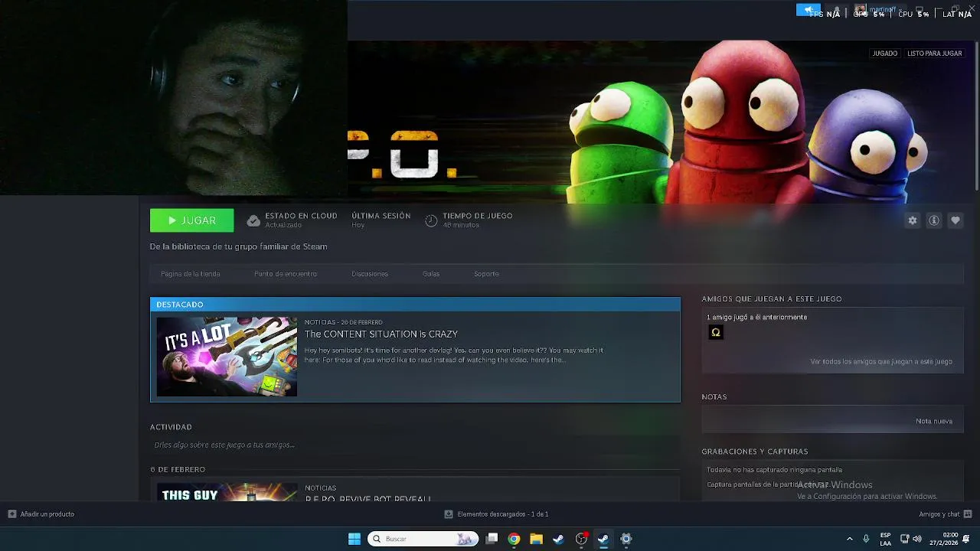Click 'De la biblioteca de tu grupo familiar' text
This screenshot has height=551, width=980.
tap(239, 246)
